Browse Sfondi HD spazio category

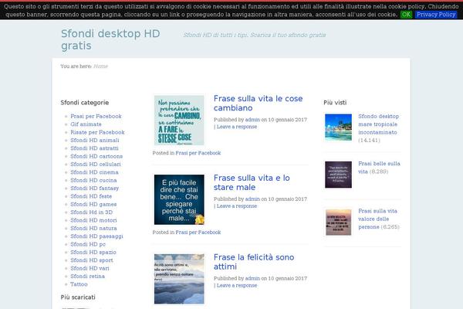pos(93,252)
